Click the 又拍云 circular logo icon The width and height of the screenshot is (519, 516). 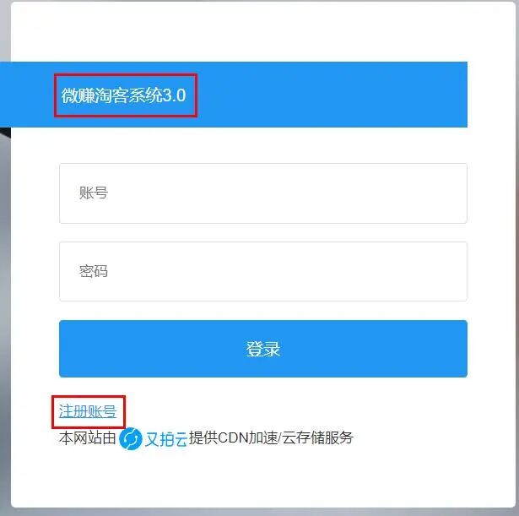(131, 438)
